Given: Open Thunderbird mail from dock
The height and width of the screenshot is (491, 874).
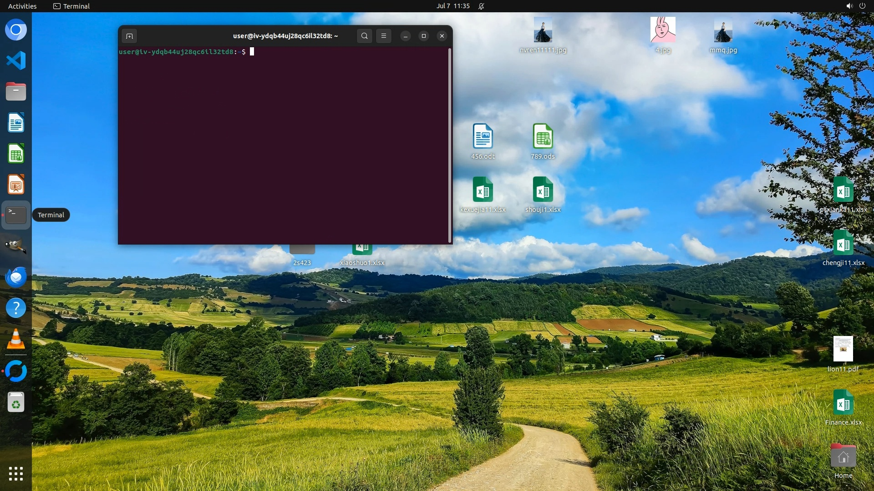Looking at the screenshot, I should [x=16, y=277].
